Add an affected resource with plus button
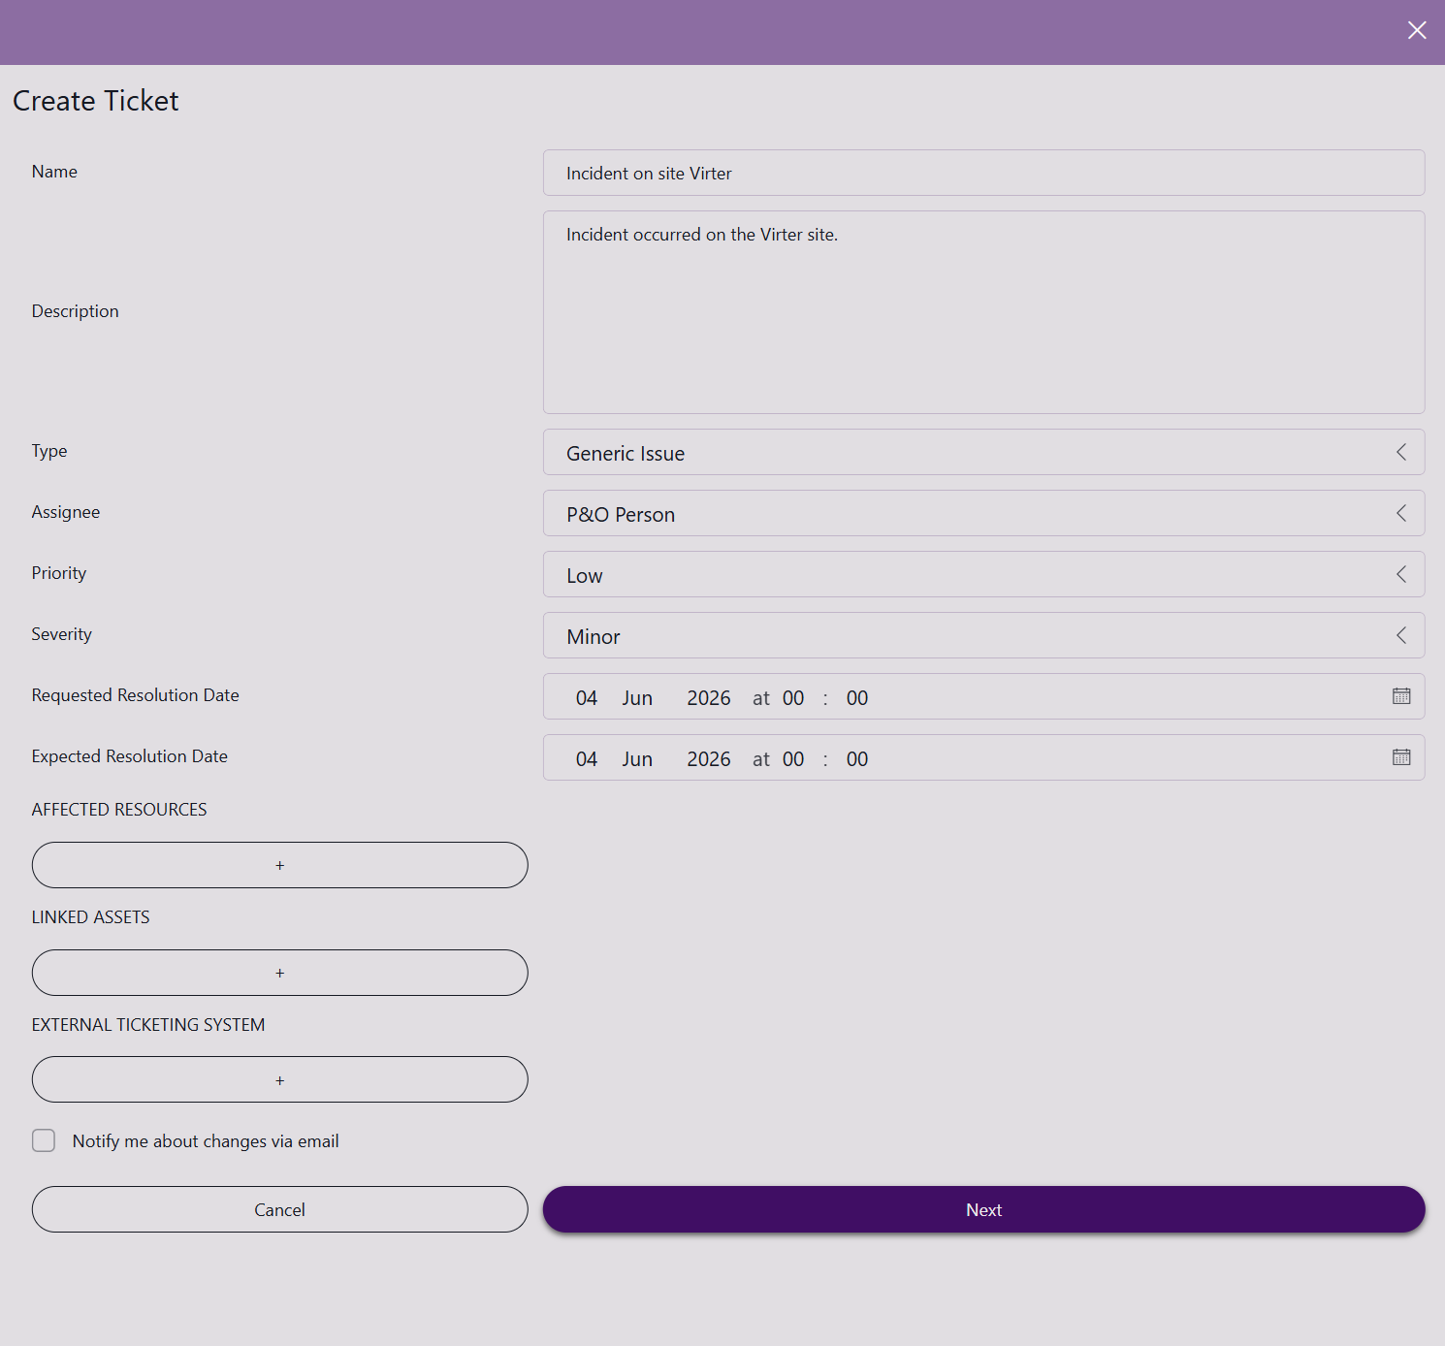This screenshot has height=1346, width=1445. pos(280,865)
